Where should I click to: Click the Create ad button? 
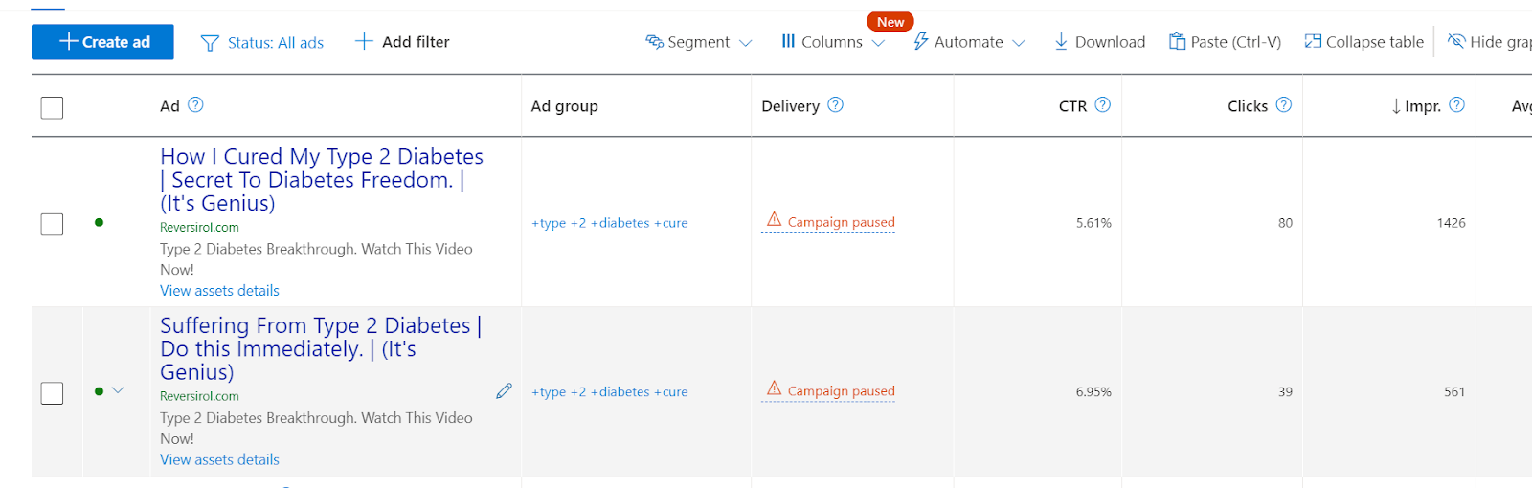click(102, 42)
